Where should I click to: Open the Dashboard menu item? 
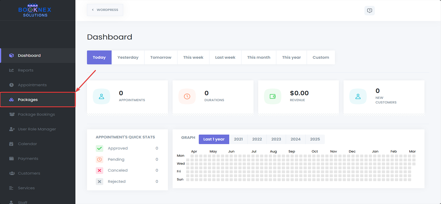click(29, 55)
